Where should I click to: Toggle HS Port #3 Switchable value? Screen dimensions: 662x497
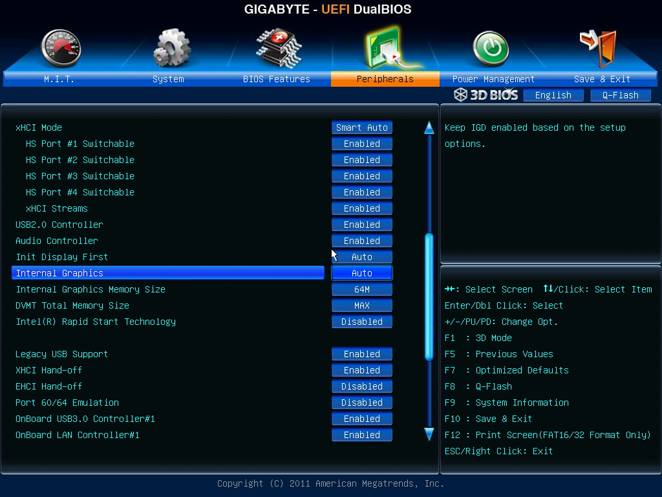(x=362, y=176)
